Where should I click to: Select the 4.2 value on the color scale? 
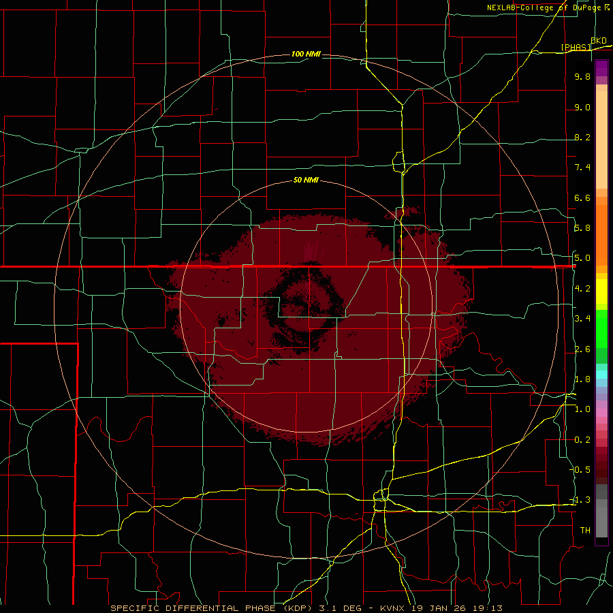click(x=582, y=289)
